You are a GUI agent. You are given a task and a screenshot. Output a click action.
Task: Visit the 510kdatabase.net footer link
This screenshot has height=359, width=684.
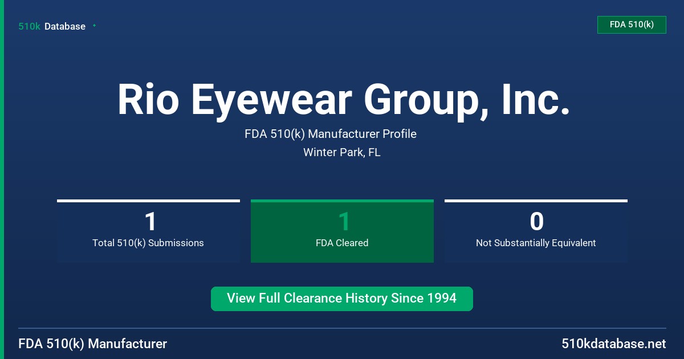click(x=613, y=344)
